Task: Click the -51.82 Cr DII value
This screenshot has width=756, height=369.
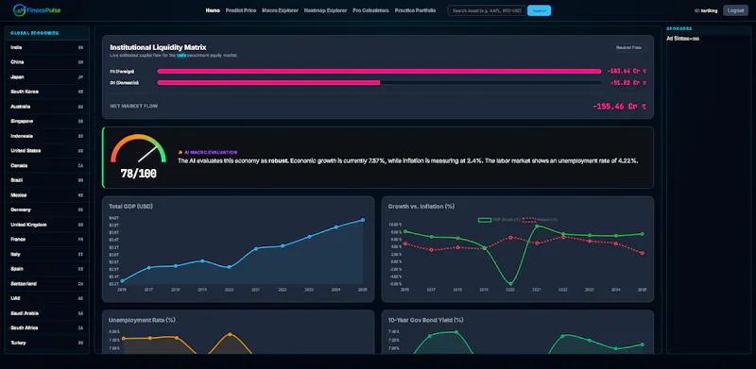Action: [x=628, y=83]
